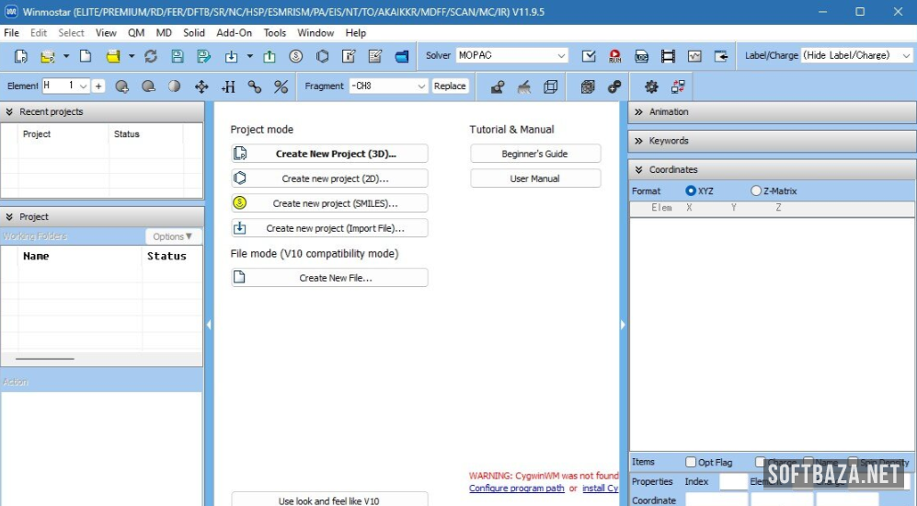This screenshot has height=506, width=917.
Task: Expand the Animation panel
Action: [773, 111]
